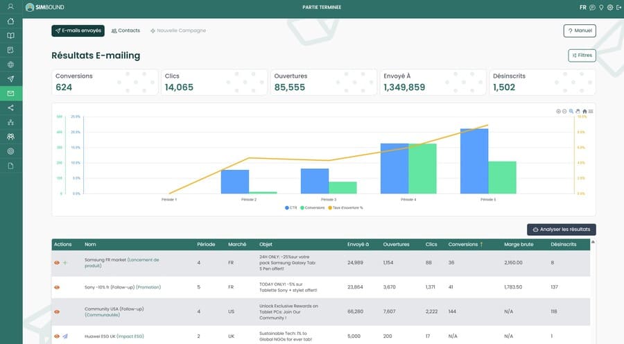Open the Huawei ESG UK campaign name

(114, 336)
